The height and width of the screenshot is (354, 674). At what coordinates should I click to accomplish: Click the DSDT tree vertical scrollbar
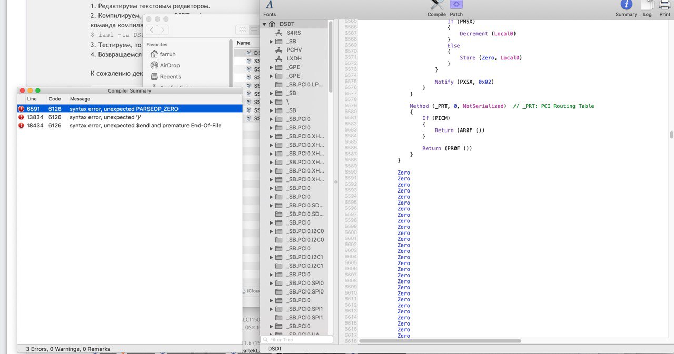[x=331, y=57]
